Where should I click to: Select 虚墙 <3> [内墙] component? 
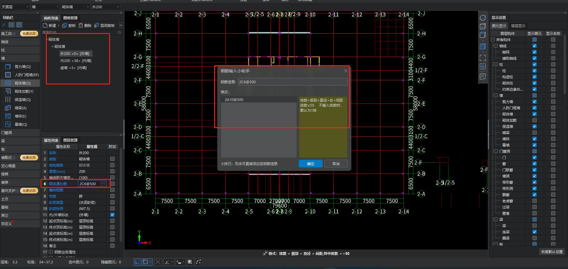(73, 68)
